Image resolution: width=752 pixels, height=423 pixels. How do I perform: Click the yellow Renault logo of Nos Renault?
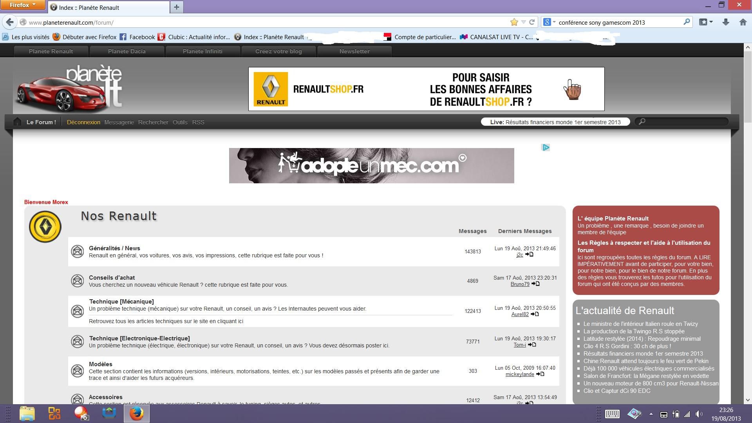pyautogui.click(x=45, y=227)
